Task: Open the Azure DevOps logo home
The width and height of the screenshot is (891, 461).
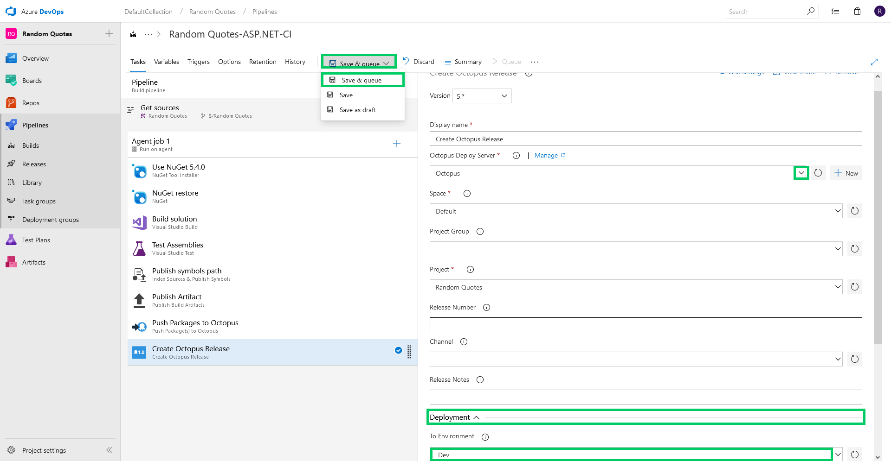Action: [x=35, y=12]
